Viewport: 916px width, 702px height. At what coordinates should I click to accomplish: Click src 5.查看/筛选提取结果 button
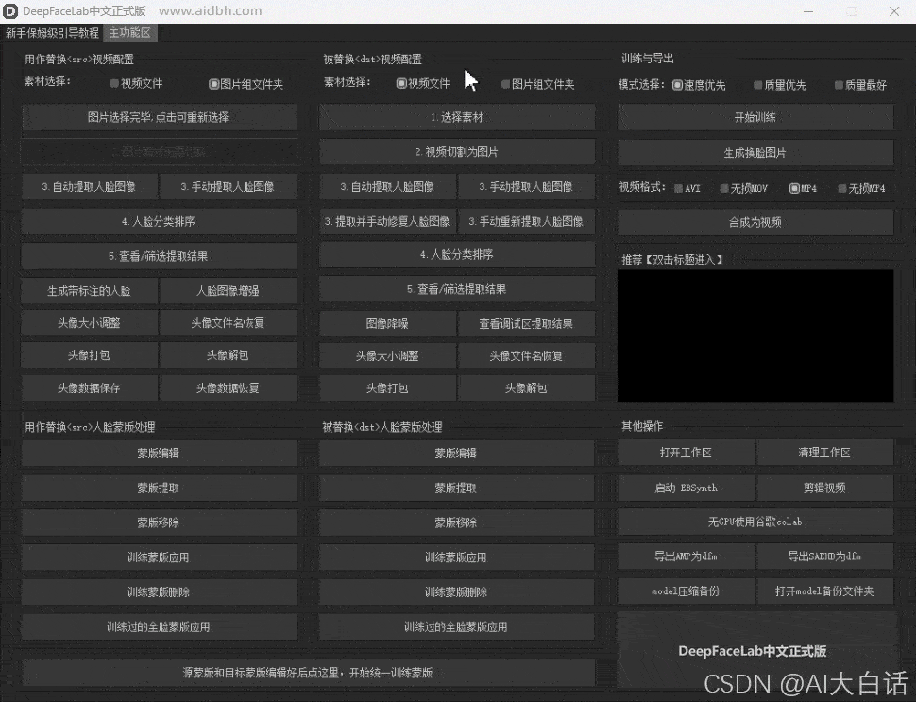[159, 256]
